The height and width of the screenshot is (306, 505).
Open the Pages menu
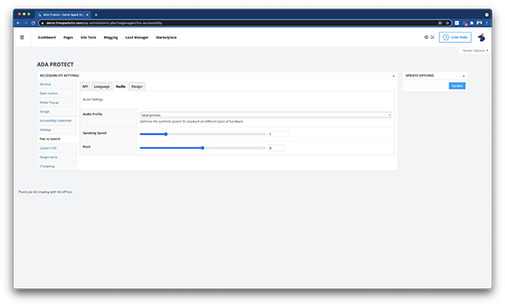coord(68,37)
